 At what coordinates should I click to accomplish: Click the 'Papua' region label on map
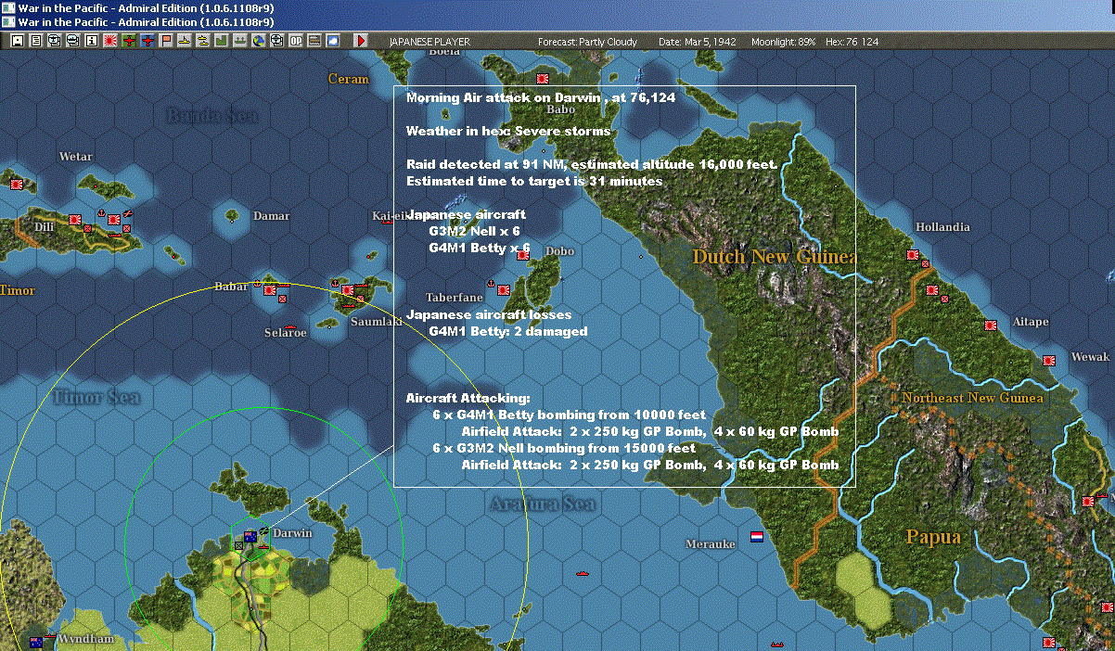pos(933,537)
